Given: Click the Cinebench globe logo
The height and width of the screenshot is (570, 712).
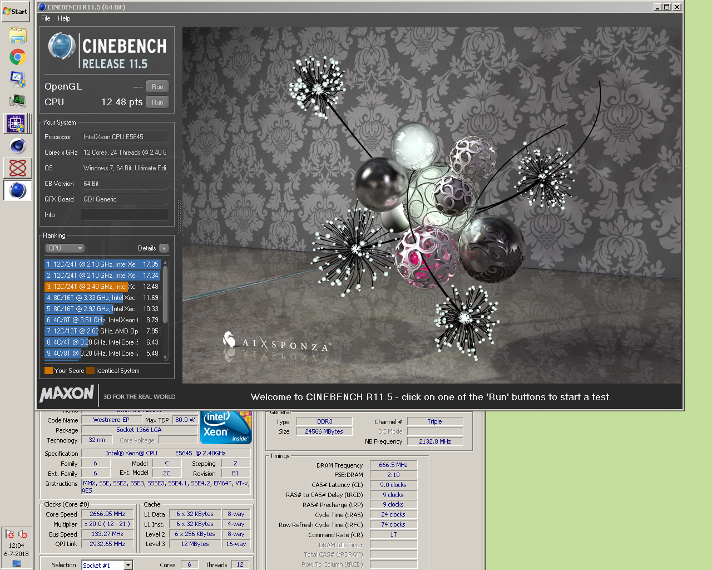Looking at the screenshot, I should 61,46.
